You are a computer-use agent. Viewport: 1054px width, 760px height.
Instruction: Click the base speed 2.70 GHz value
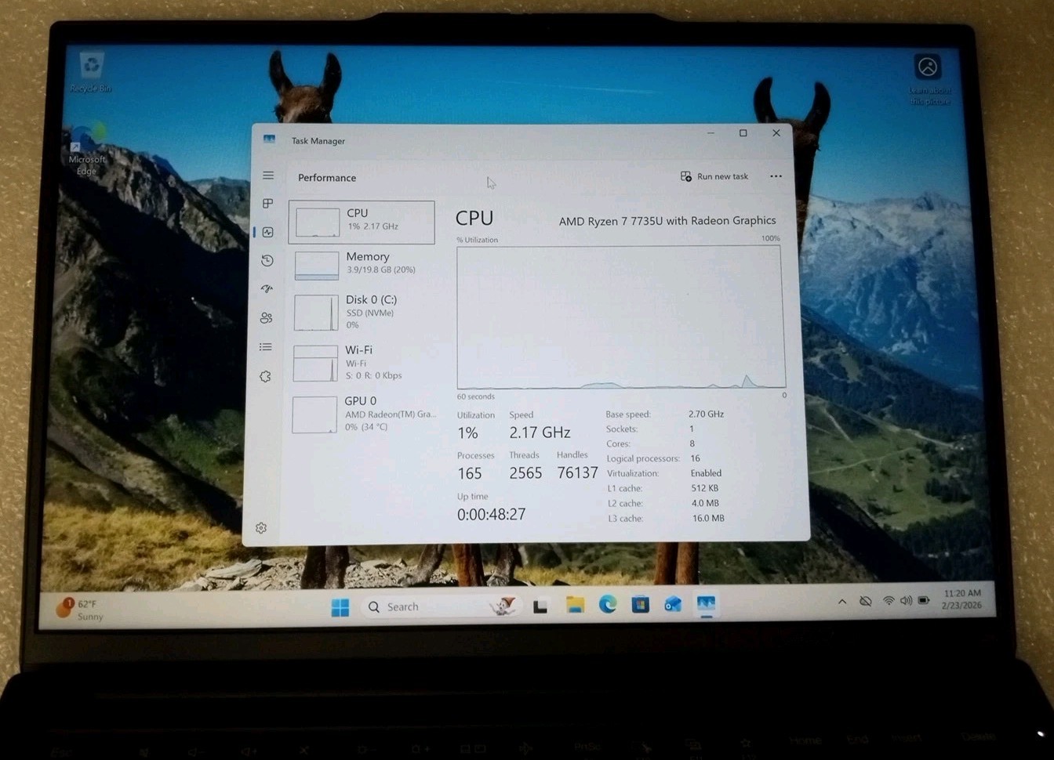706,414
